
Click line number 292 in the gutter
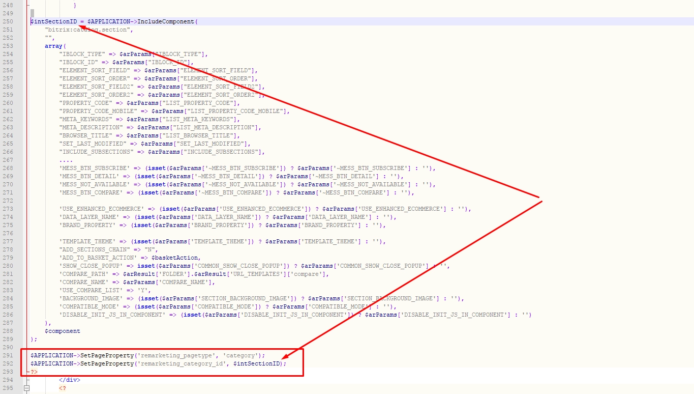click(7, 363)
